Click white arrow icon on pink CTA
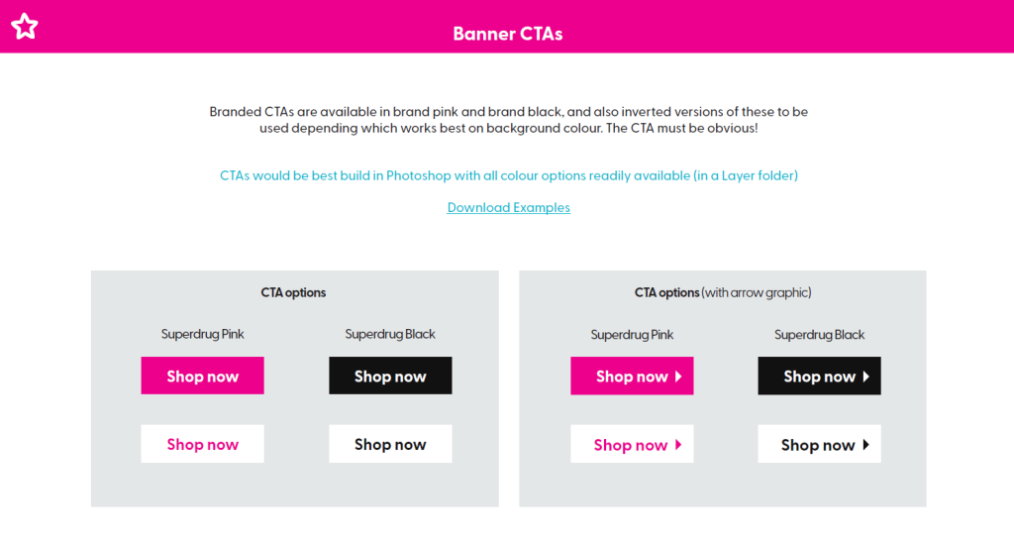This screenshot has height=543, width=1014. (678, 376)
